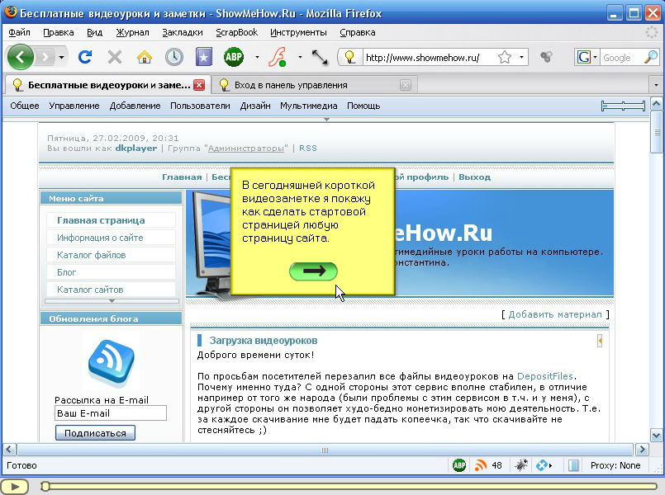Open the list all tabs dropdown

click(656, 85)
